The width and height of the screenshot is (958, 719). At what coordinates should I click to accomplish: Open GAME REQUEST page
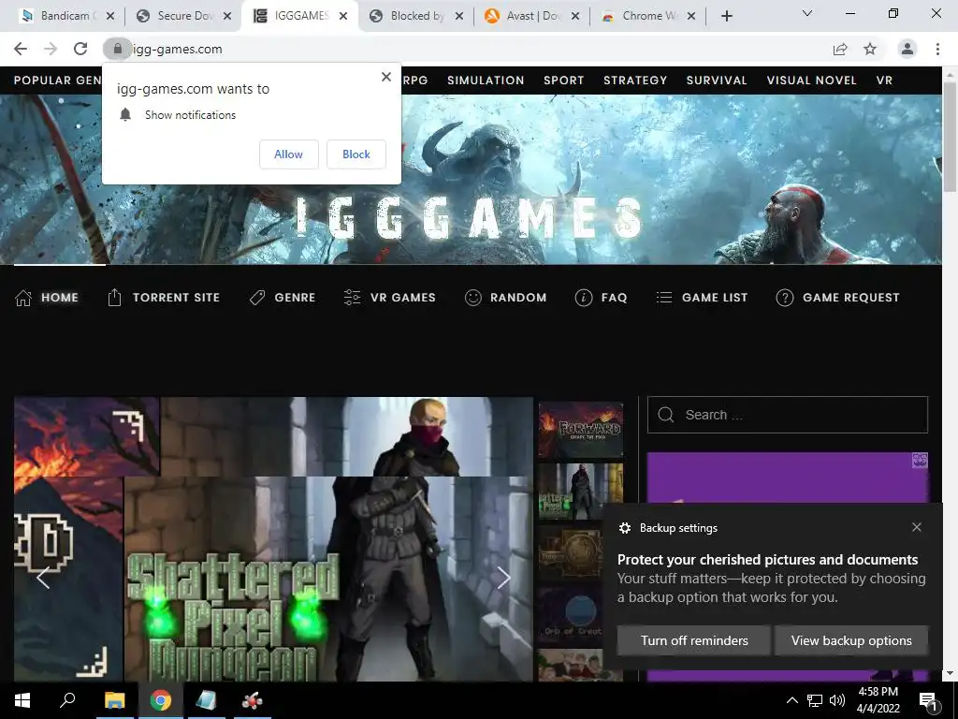(837, 298)
